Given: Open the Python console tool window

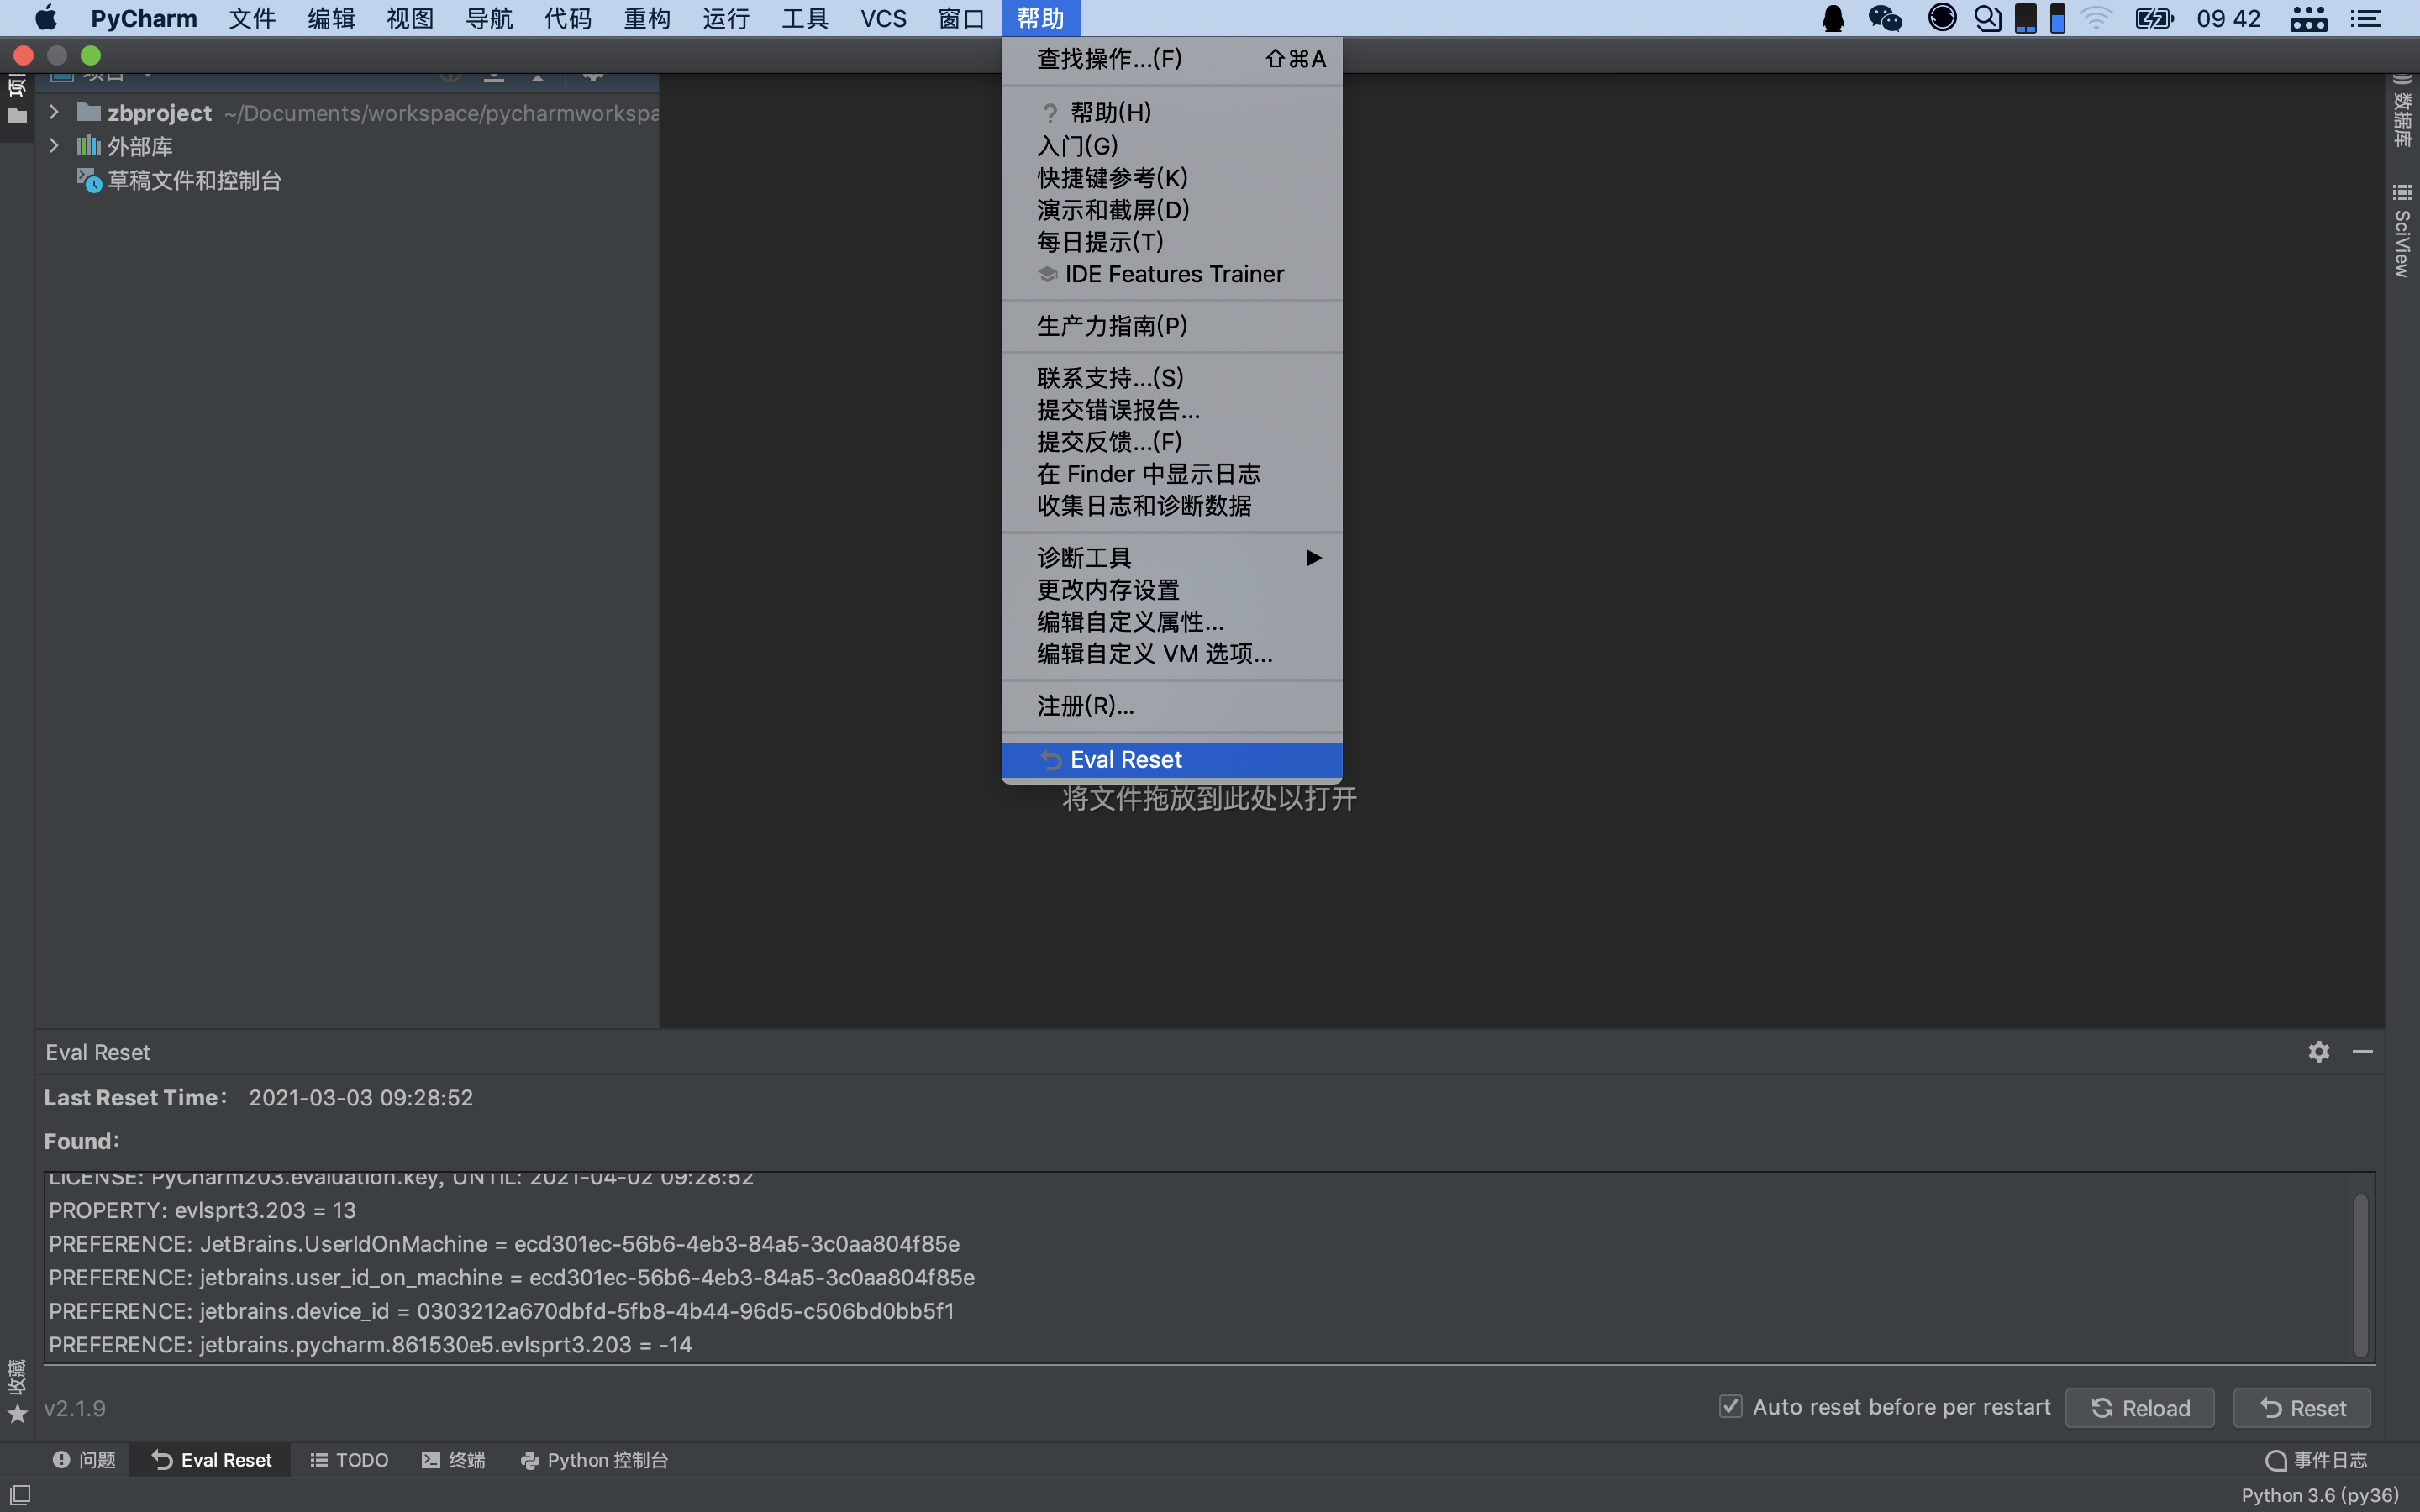Looking at the screenshot, I should click(x=594, y=1460).
